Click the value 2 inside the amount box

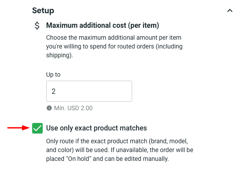53,91
